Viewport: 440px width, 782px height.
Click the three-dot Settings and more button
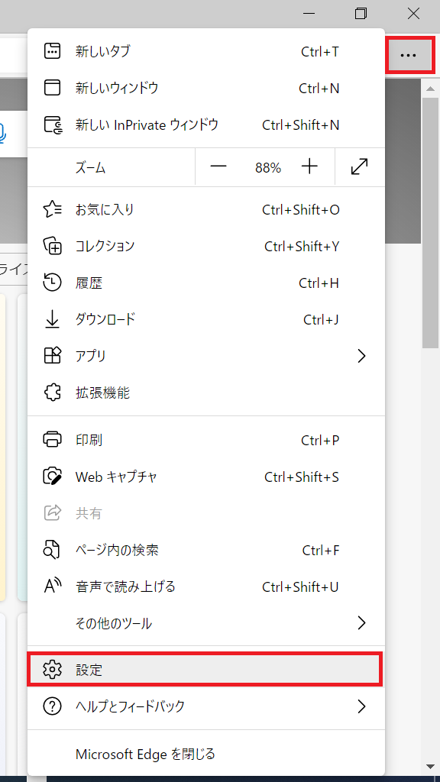coord(409,55)
